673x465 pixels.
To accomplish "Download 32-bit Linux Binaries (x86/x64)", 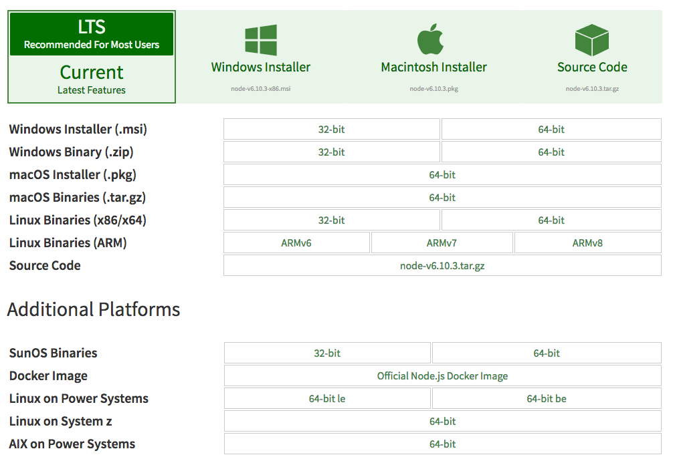I will click(x=331, y=220).
